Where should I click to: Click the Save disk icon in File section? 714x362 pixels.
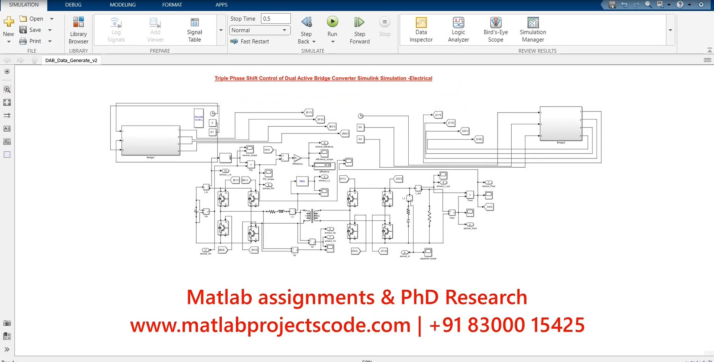23,30
